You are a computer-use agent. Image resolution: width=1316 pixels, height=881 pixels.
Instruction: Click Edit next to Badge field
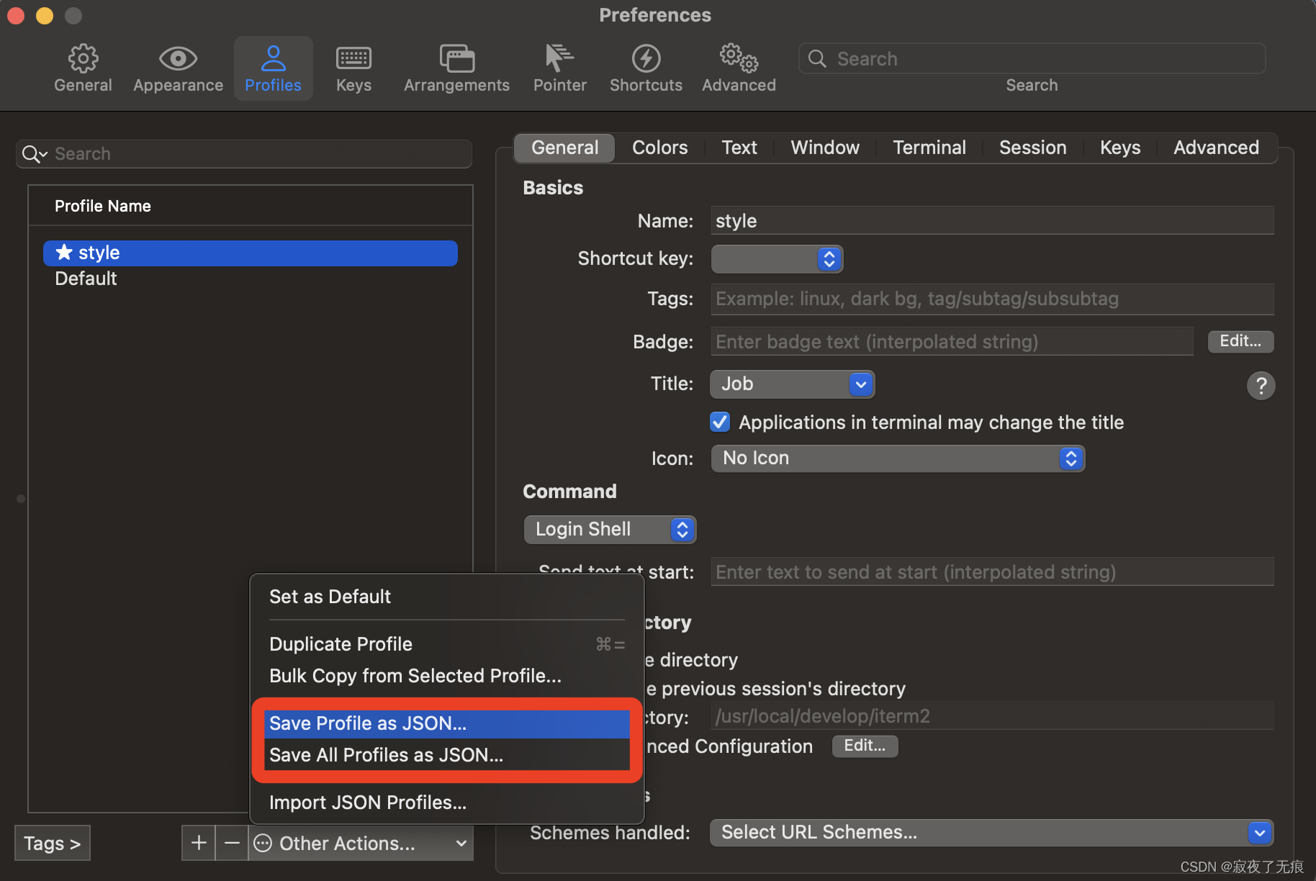coord(1240,341)
